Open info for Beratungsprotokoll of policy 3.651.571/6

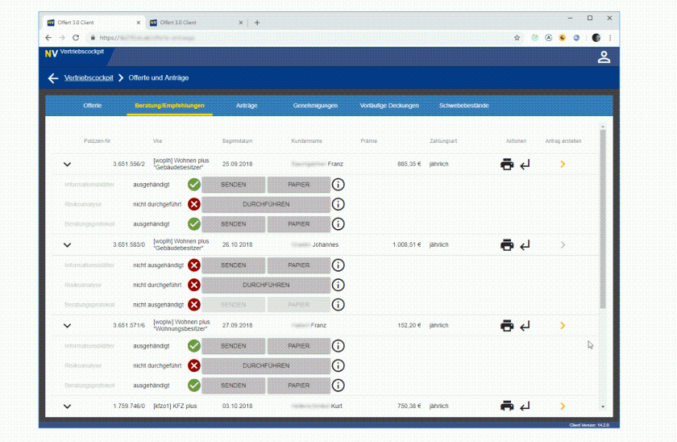coord(338,386)
